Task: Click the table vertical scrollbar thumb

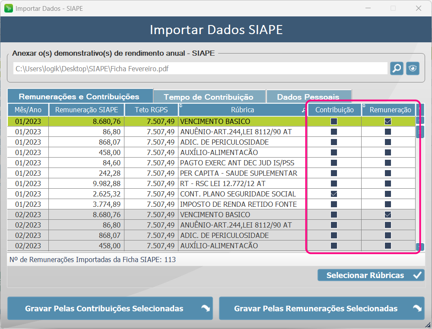Action: [x=420, y=132]
